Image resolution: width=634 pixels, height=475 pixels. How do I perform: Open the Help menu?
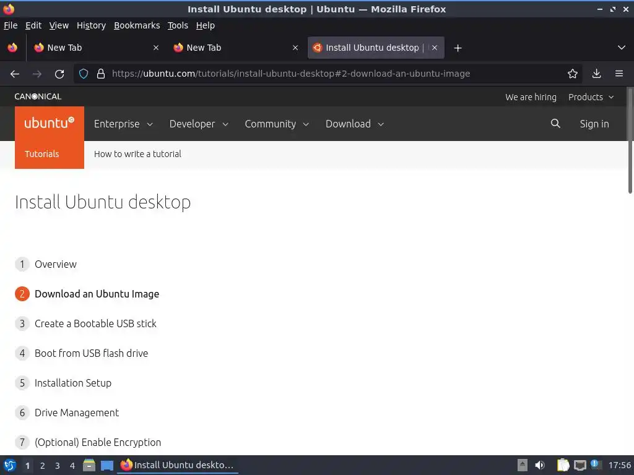coord(206,25)
